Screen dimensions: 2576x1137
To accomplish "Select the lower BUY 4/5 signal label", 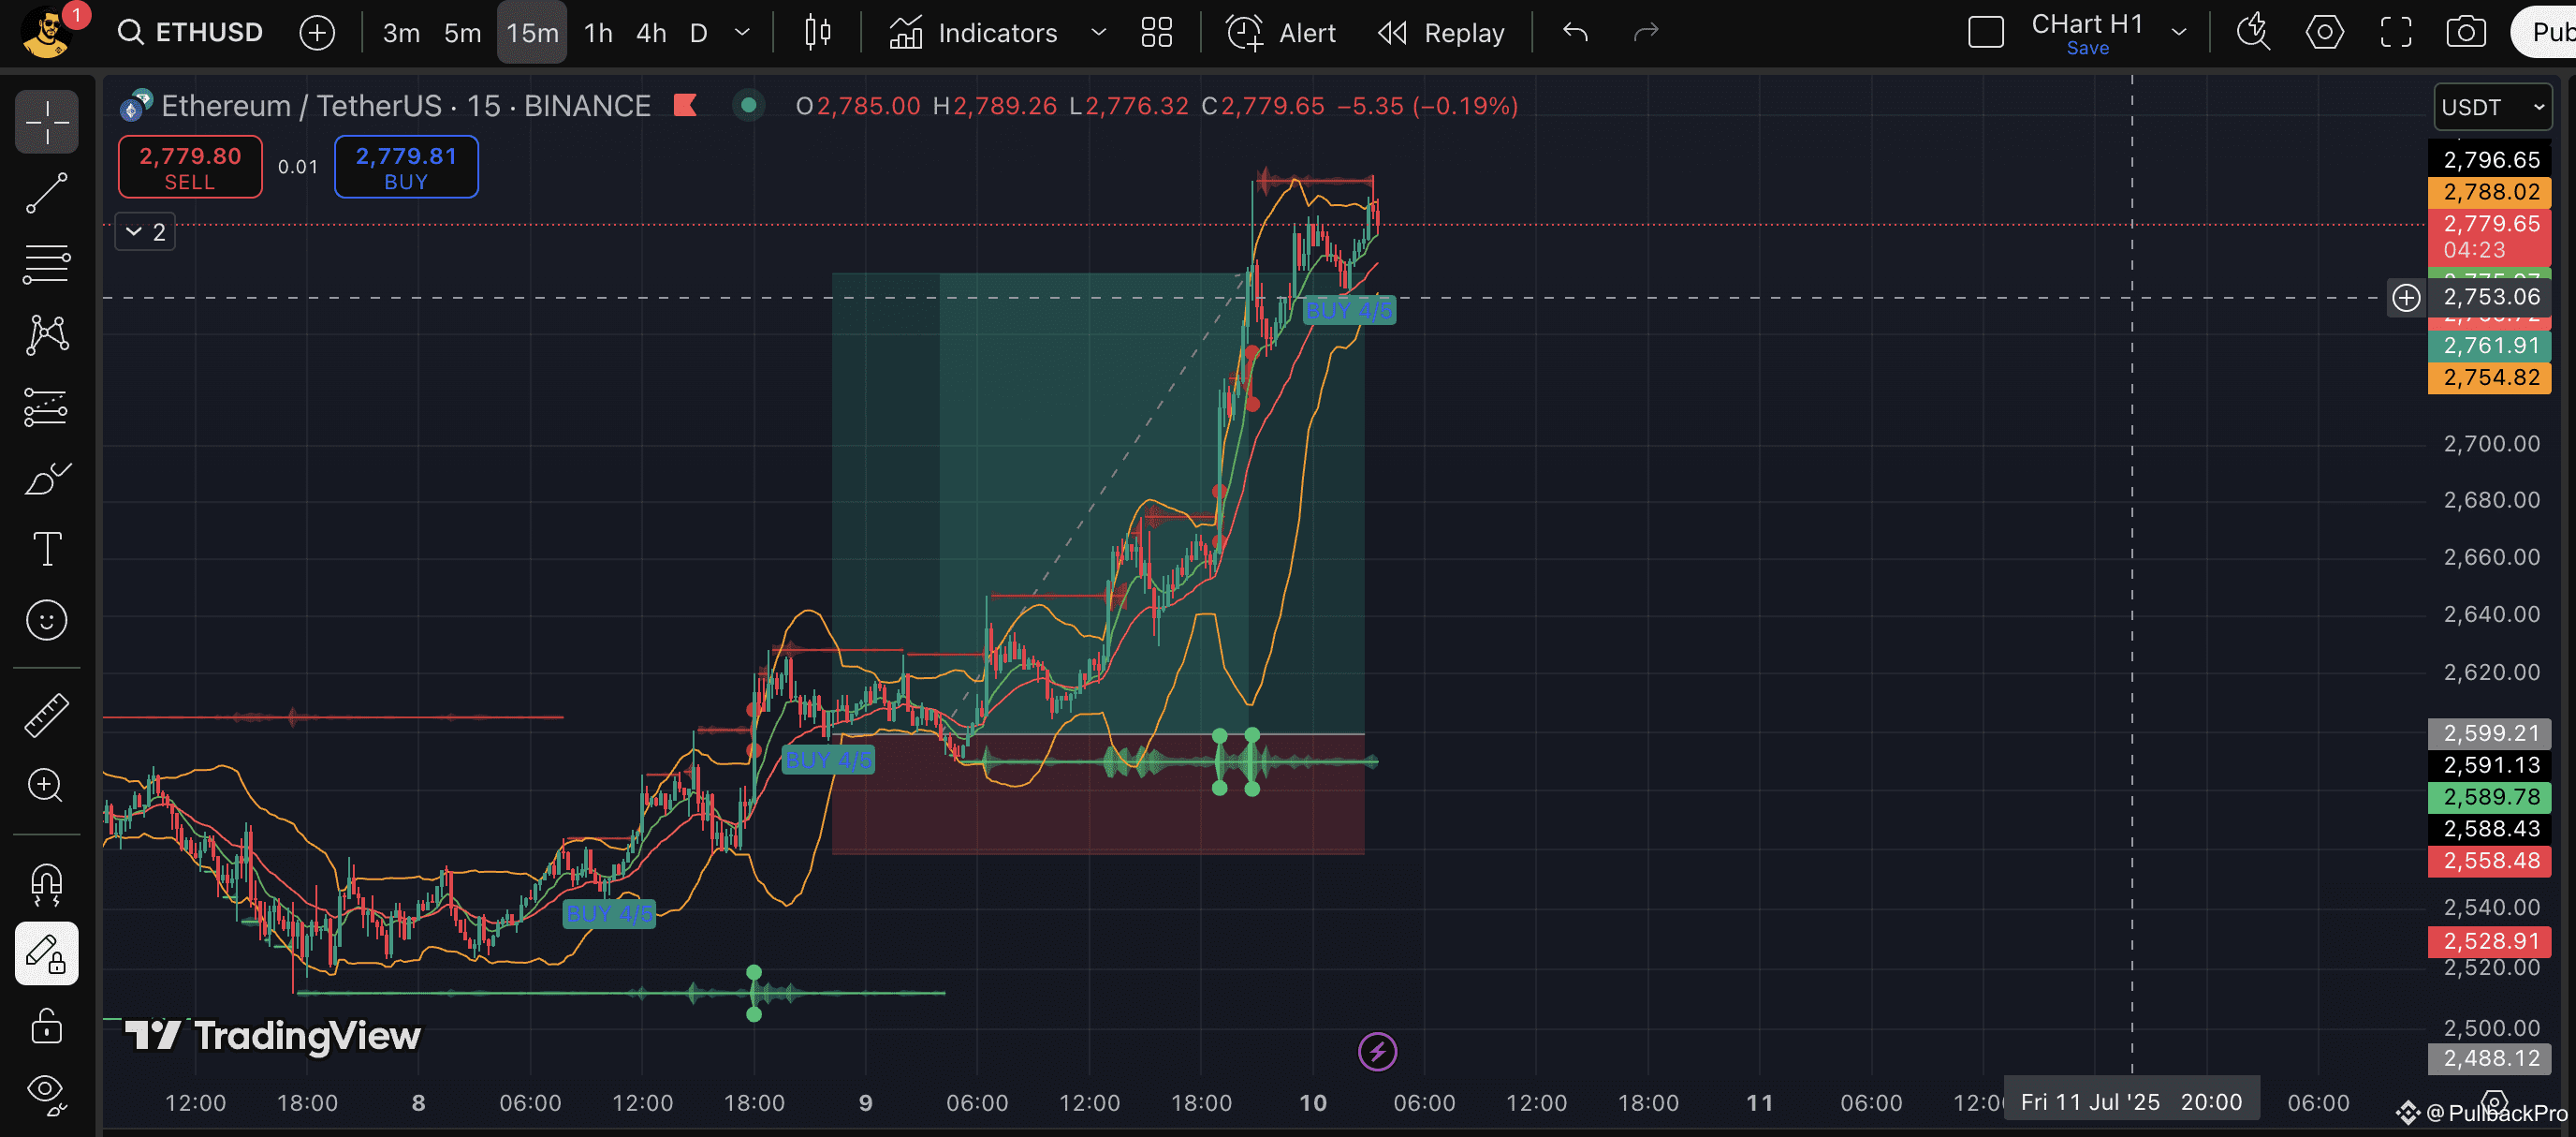I will click(x=609, y=914).
